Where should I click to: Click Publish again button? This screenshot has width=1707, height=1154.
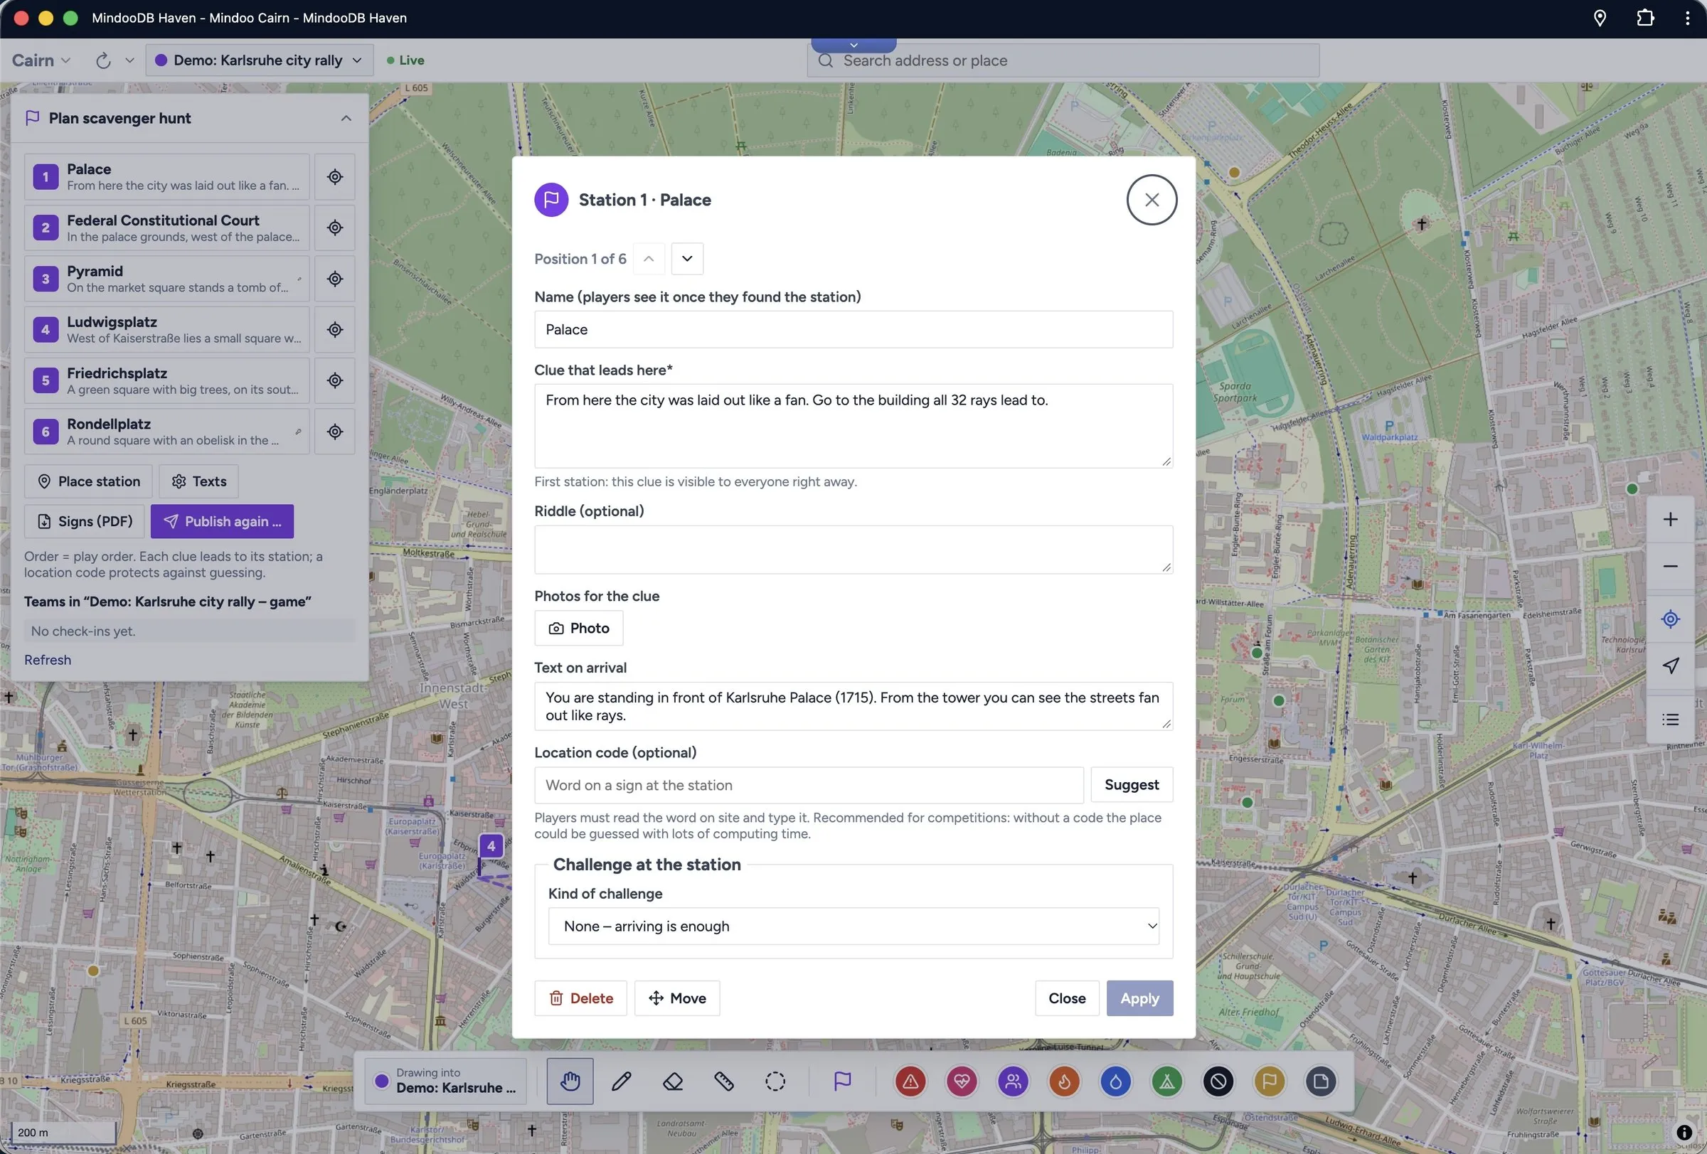coord(222,521)
